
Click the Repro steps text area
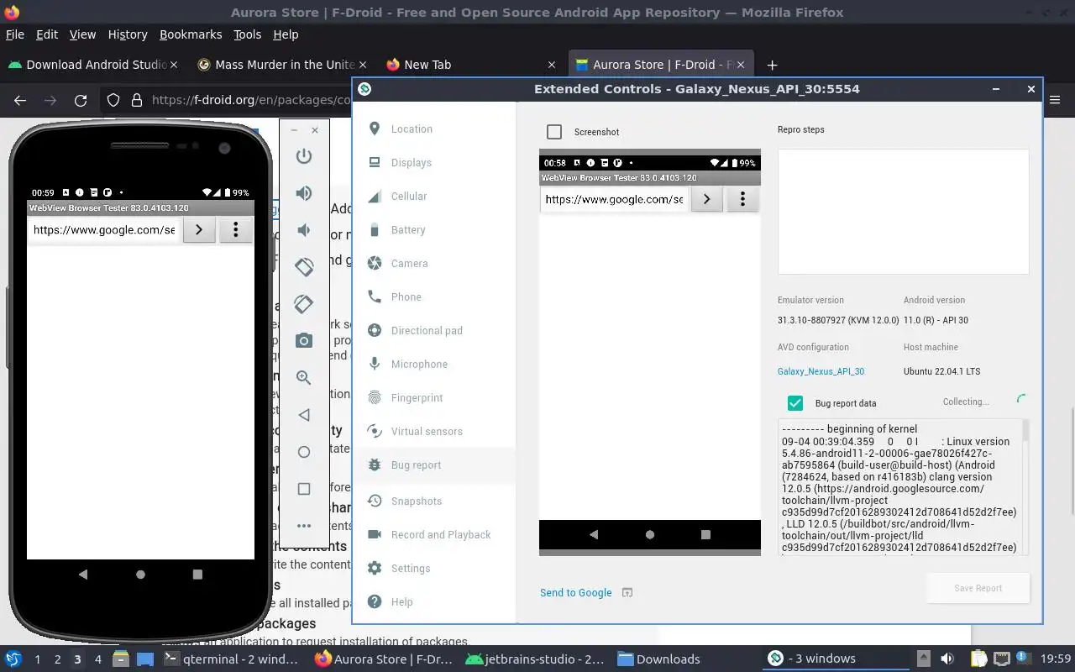click(903, 212)
